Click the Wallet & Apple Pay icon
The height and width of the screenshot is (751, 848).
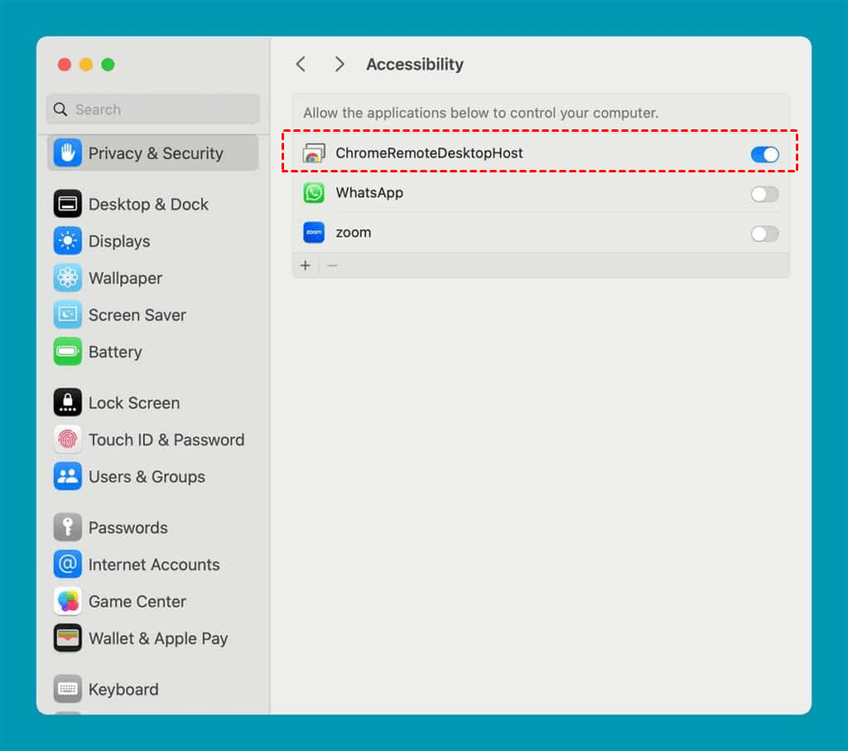pos(68,637)
